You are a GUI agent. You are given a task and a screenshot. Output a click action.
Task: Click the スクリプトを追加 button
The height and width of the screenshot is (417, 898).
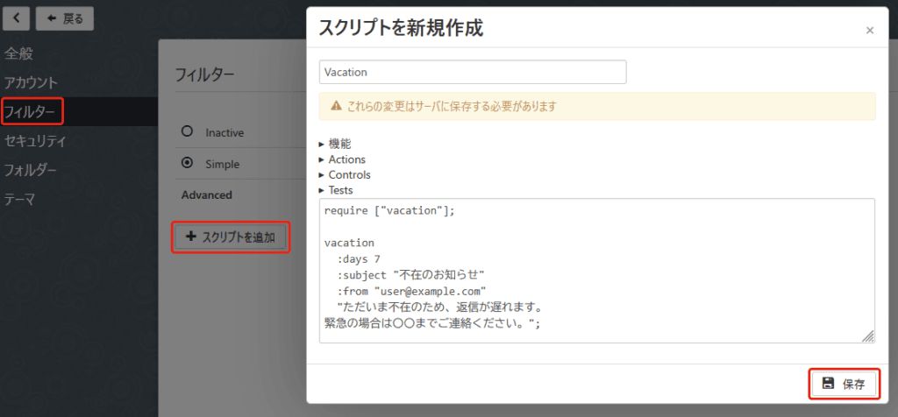coord(231,237)
